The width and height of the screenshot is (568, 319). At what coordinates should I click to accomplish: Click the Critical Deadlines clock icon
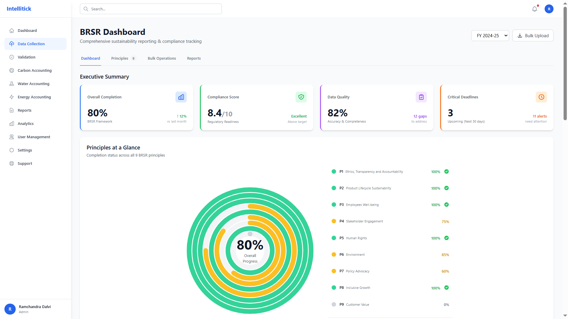pos(541,97)
